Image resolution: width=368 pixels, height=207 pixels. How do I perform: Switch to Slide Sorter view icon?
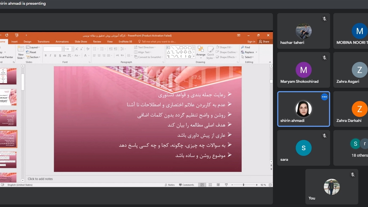[210, 185]
